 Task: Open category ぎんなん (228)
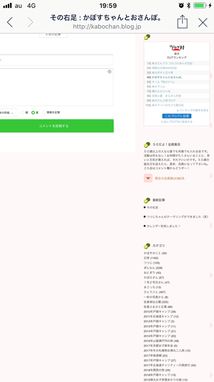tap(153, 268)
